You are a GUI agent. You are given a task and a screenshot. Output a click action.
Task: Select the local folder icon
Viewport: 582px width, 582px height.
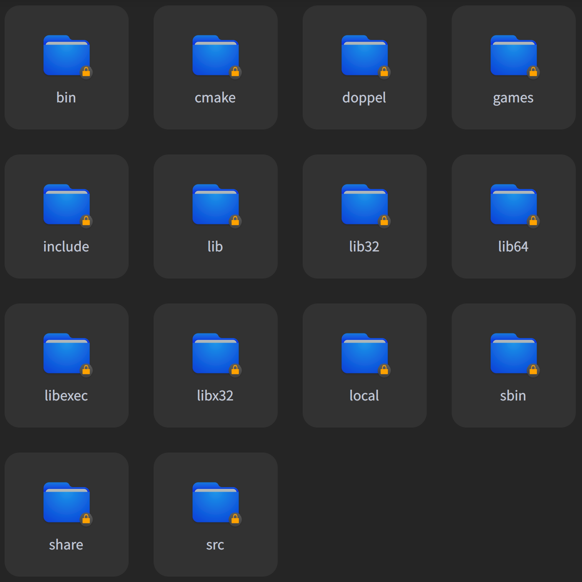click(365, 353)
